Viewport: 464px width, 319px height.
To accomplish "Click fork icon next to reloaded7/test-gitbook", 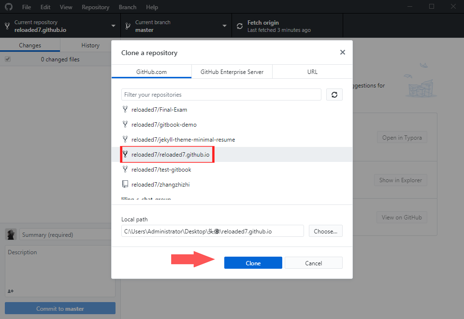I will [125, 169].
